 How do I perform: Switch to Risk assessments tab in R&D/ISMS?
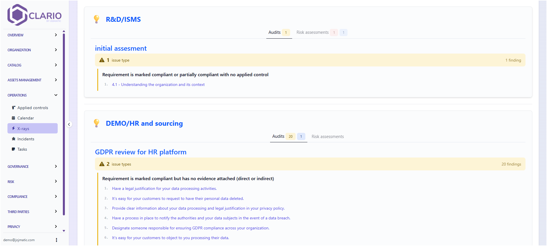(x=312, y=32)
